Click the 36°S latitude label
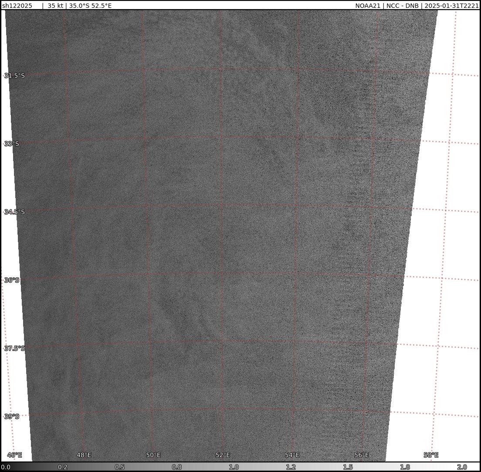 click(x=12, y=280)
